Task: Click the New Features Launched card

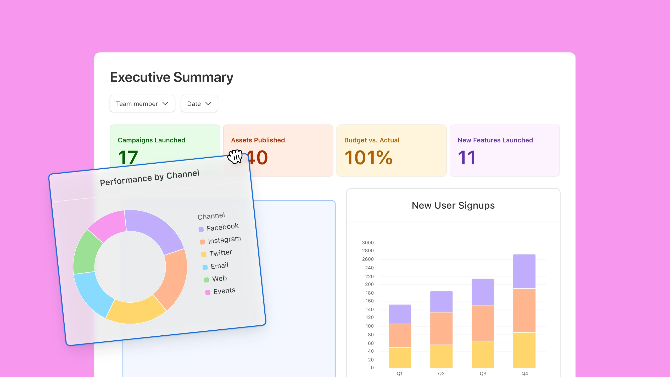Action: [504, 151]
